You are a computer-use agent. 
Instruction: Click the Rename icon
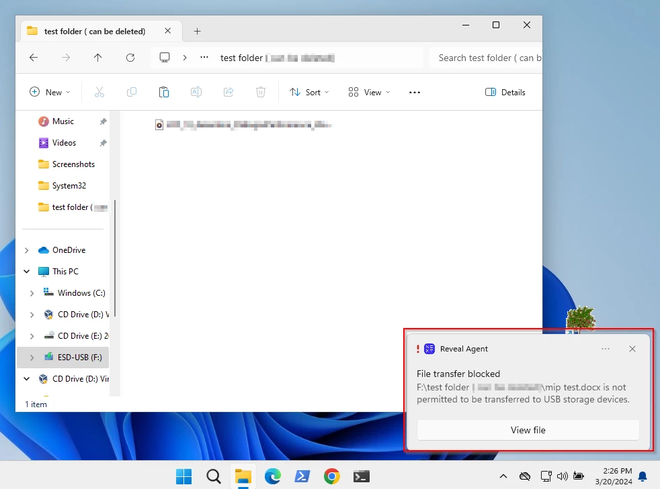(196, 92)
